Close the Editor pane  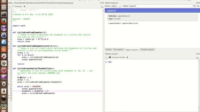[103, 3]
